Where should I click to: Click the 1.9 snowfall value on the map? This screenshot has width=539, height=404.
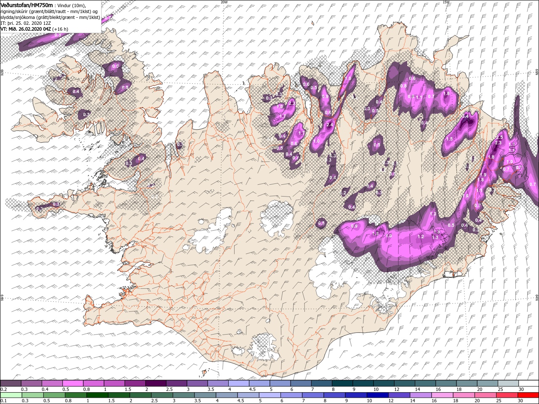pyautogui.click(x=483, y=175)
